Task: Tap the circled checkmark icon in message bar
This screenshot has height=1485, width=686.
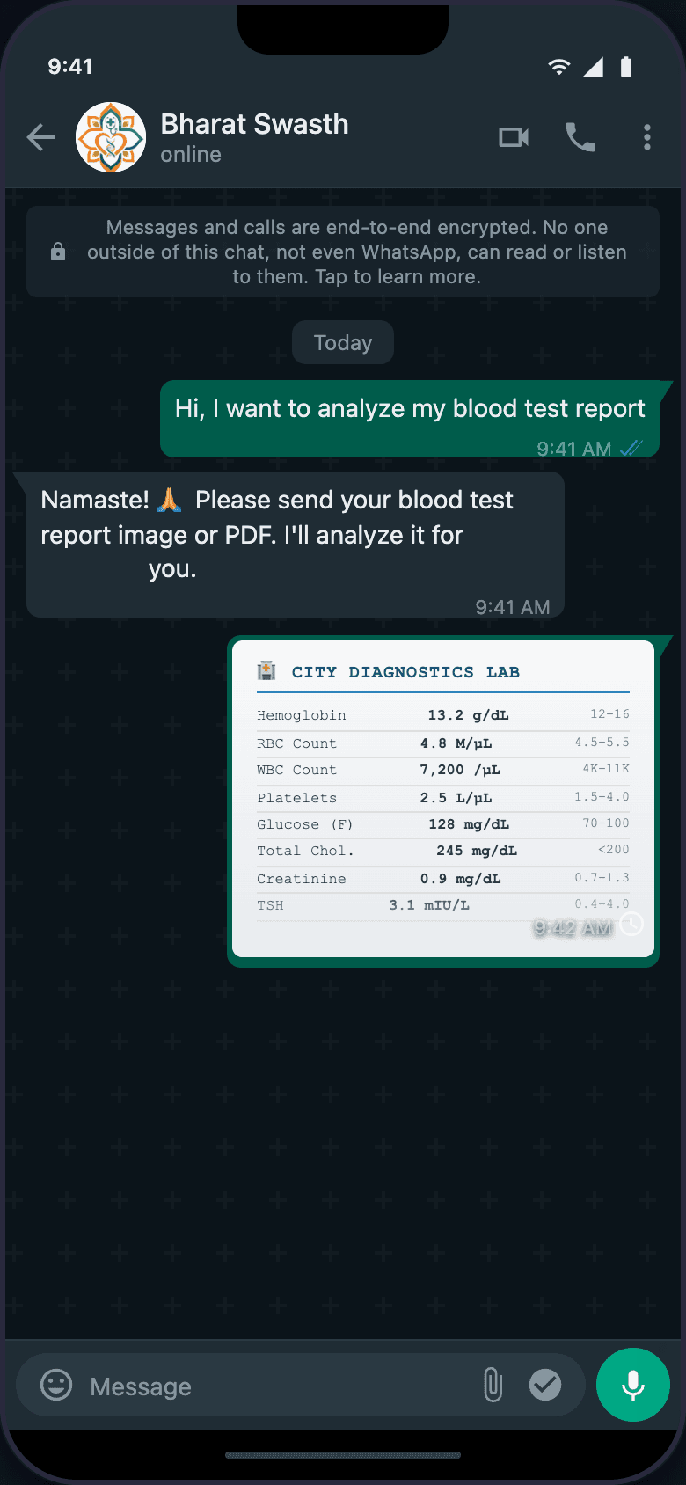Action: pos(545,1385)
